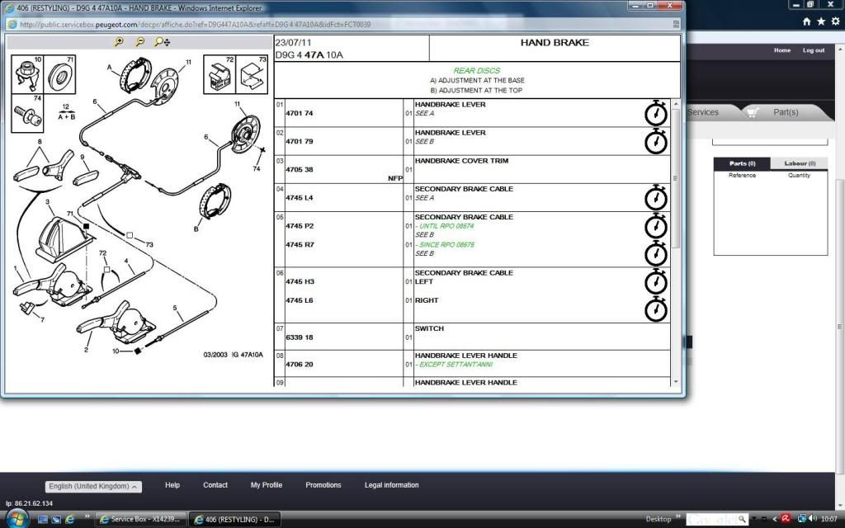
Task: Zoom in on the parts diagram
Action: 119,41
